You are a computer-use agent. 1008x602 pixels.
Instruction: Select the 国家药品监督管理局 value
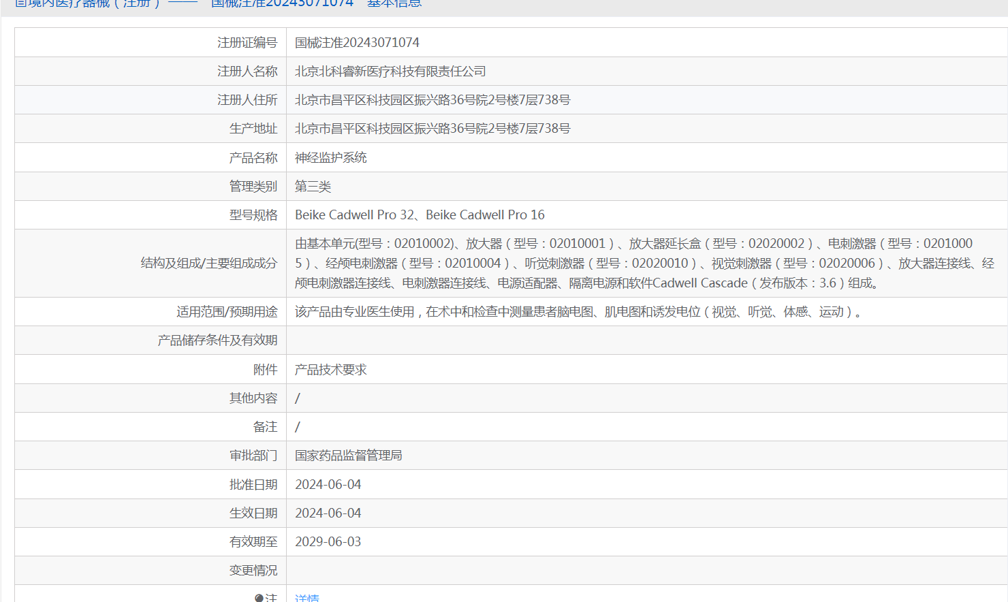click(x=348, y=455)
